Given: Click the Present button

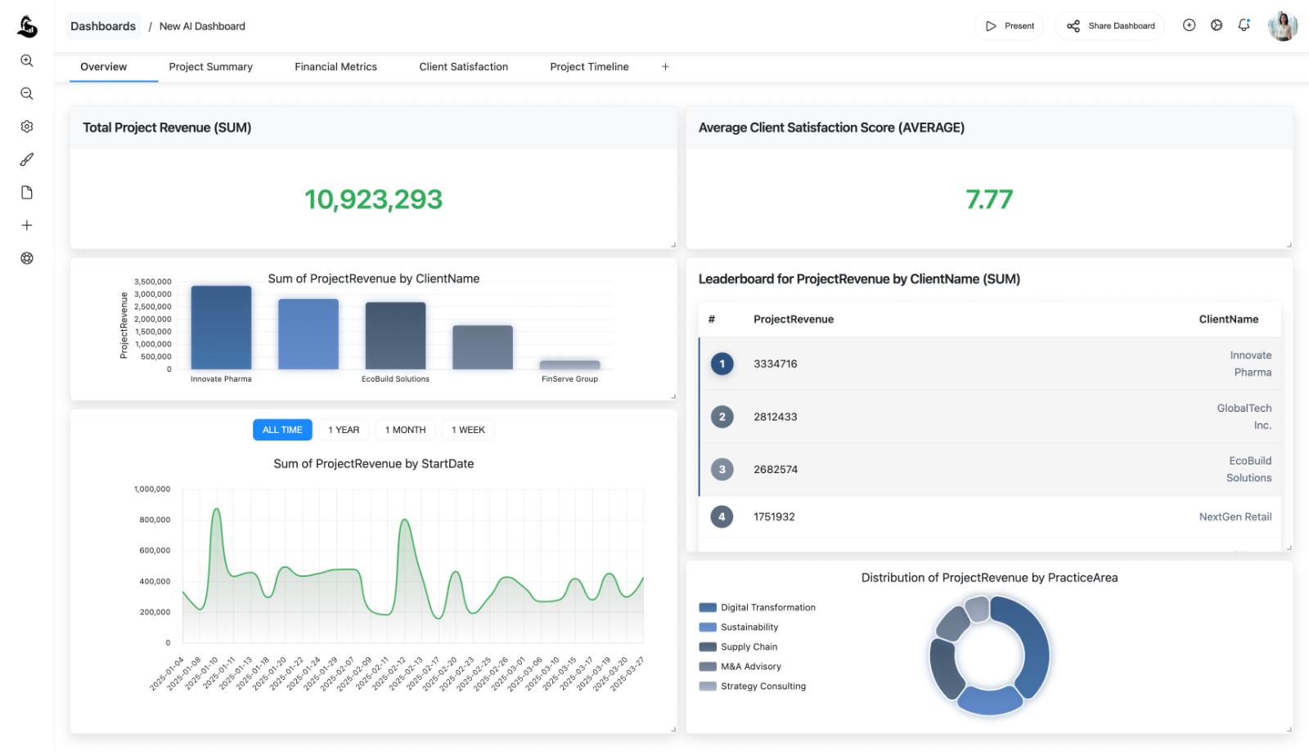Looking at the screenshot, I should [x=1010, y=26].
